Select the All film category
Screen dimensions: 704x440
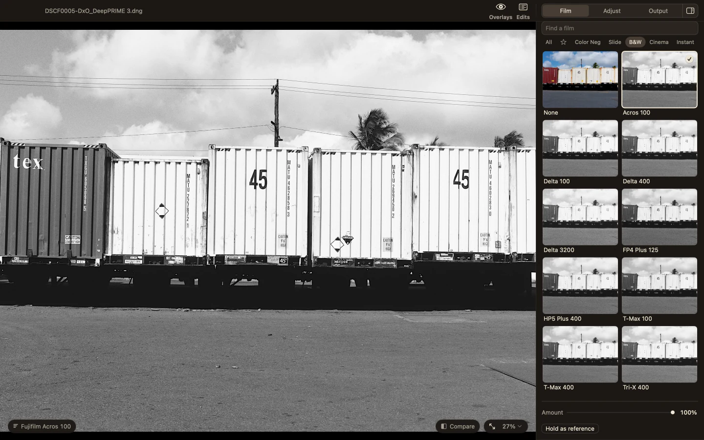(x=549, y=42)
